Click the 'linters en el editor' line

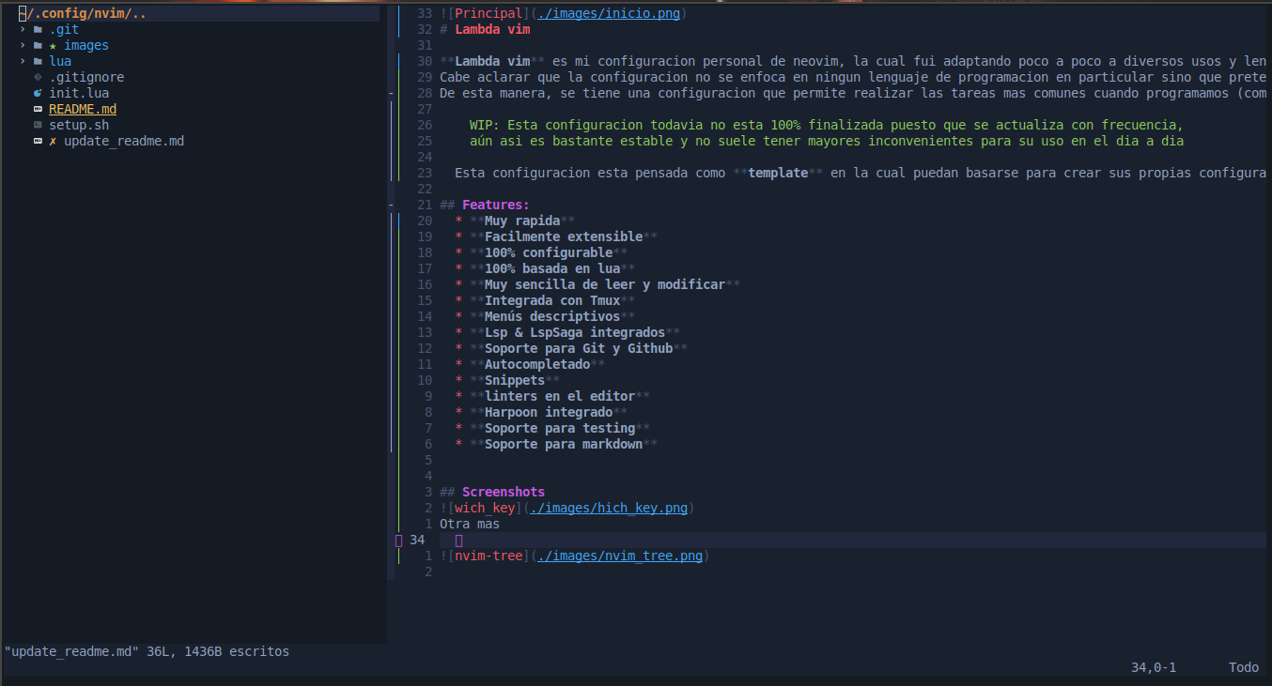(x=552, y=396)
